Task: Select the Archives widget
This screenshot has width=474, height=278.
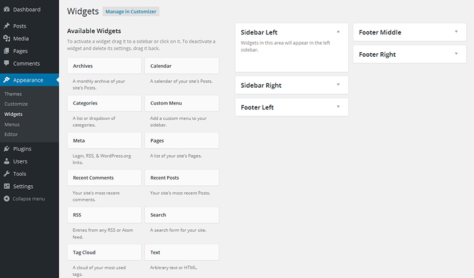Action: [x=104, y=66]
